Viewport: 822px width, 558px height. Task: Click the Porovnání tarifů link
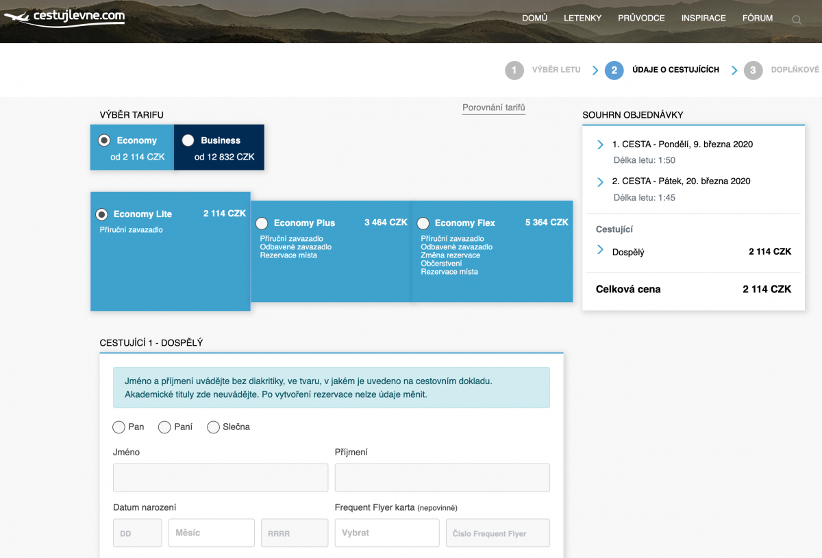[x=493, y=107]
